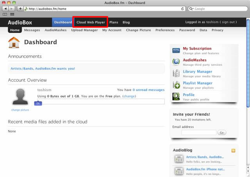Click the 0% storage usage marker
Image resolution: width=250 pixels, height=177 pixels.
point(38,103)
